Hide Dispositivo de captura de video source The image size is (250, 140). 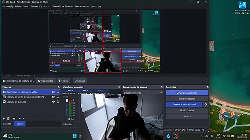tap(53, 92)
